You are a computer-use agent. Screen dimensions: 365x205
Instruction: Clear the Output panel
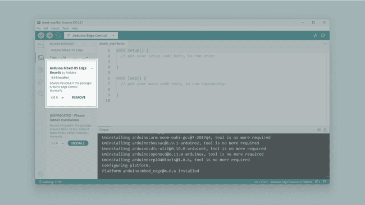[319, 130]
